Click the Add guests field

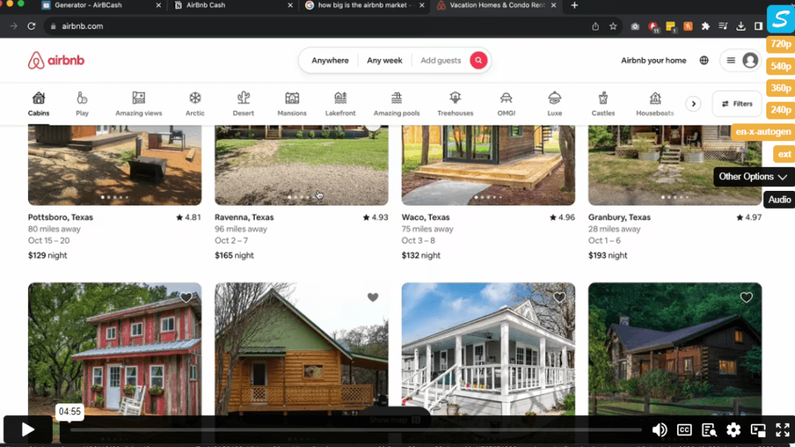pyautogui.click(x=441, y=61)
